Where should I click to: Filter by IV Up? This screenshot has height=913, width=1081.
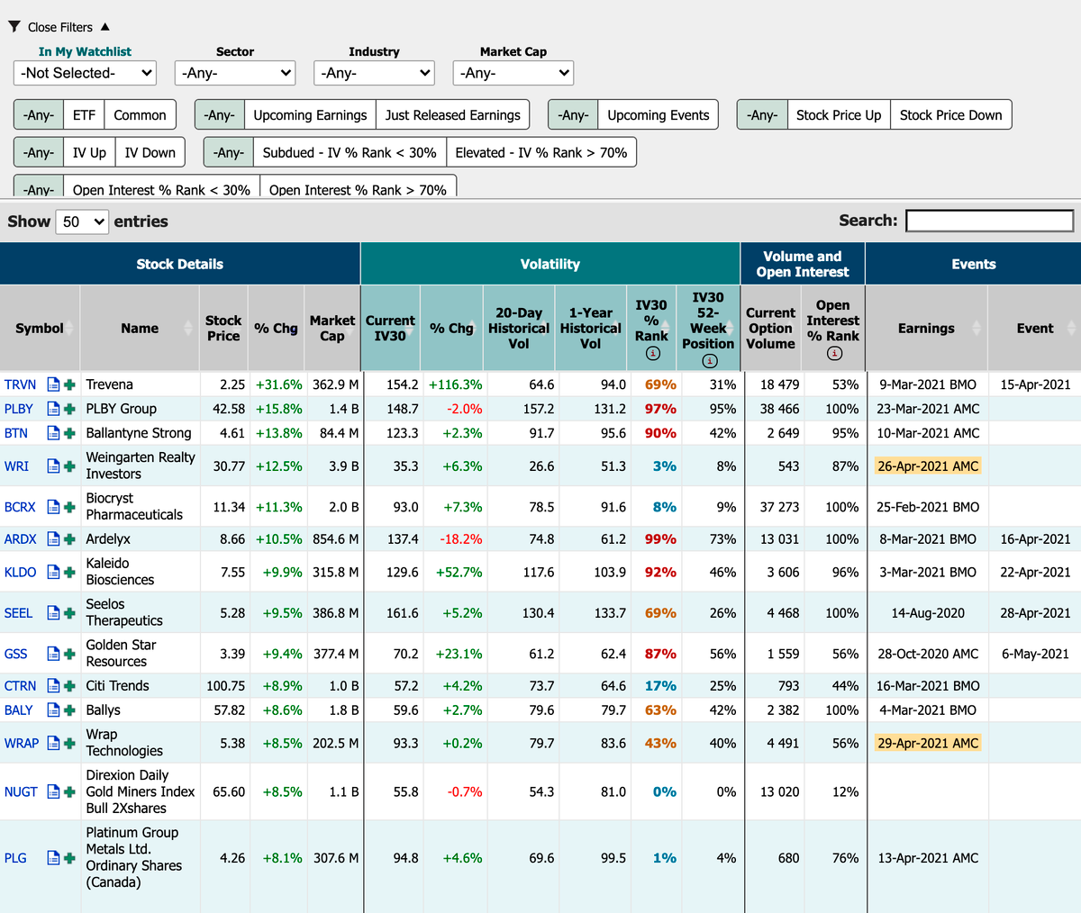pyautogui.click(x=89, y=153)
